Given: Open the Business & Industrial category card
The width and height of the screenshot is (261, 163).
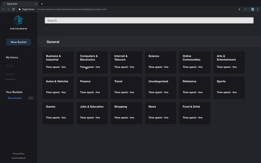Looking at the screenshot, I should (58, 62).
